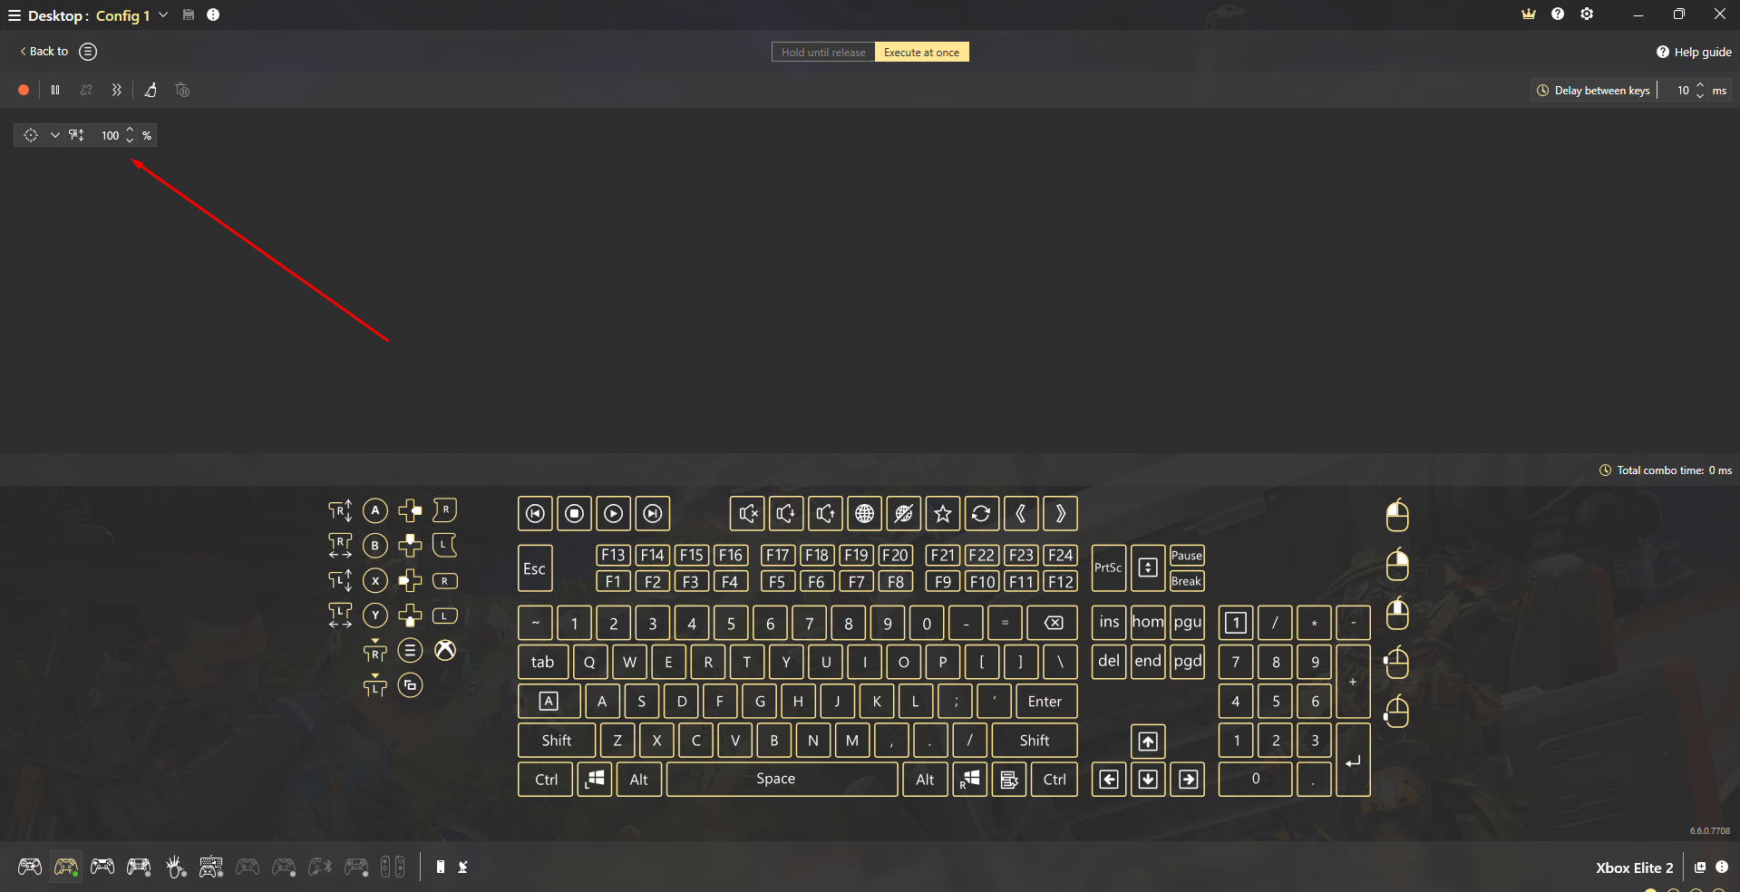Add the browser globe key
This screenshot has height=892, width=1740.
click(x=865, y=514)
